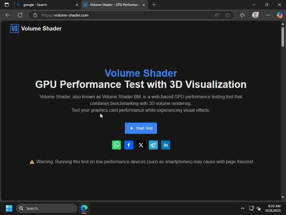Add this page to favorites star

tap(227, 15)
